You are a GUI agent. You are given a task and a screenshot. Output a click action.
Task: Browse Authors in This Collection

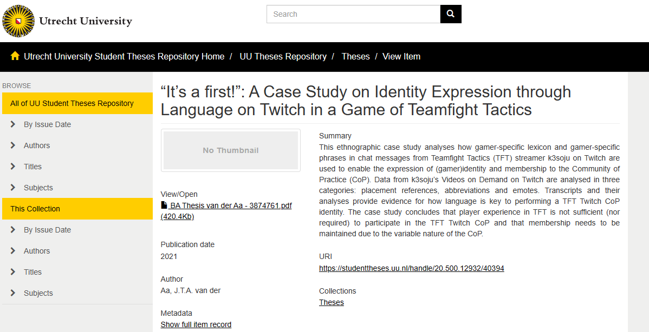pos(37,251)
